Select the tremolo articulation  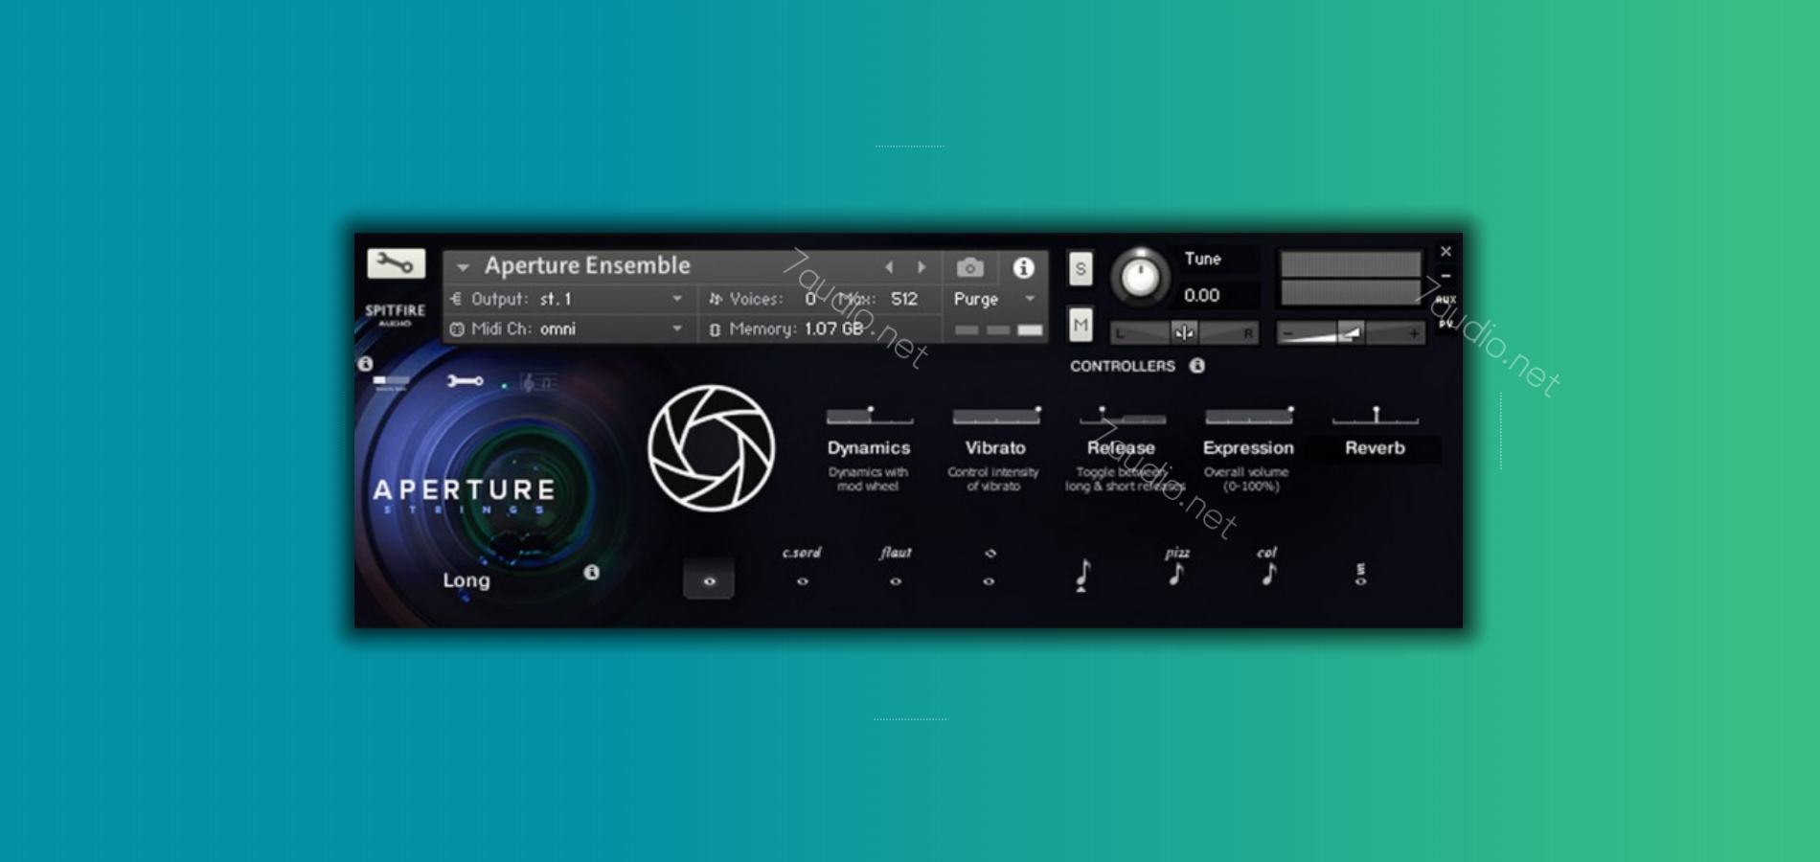click(x=1360, y=574)
